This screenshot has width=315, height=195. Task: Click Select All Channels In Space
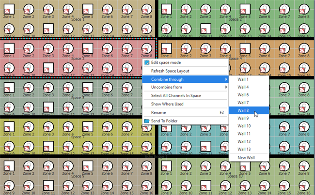(176, 95)
